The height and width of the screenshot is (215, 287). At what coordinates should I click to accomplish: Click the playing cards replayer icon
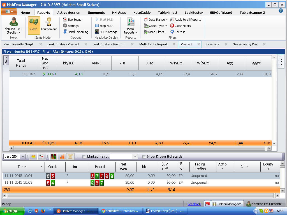(41, 156)
